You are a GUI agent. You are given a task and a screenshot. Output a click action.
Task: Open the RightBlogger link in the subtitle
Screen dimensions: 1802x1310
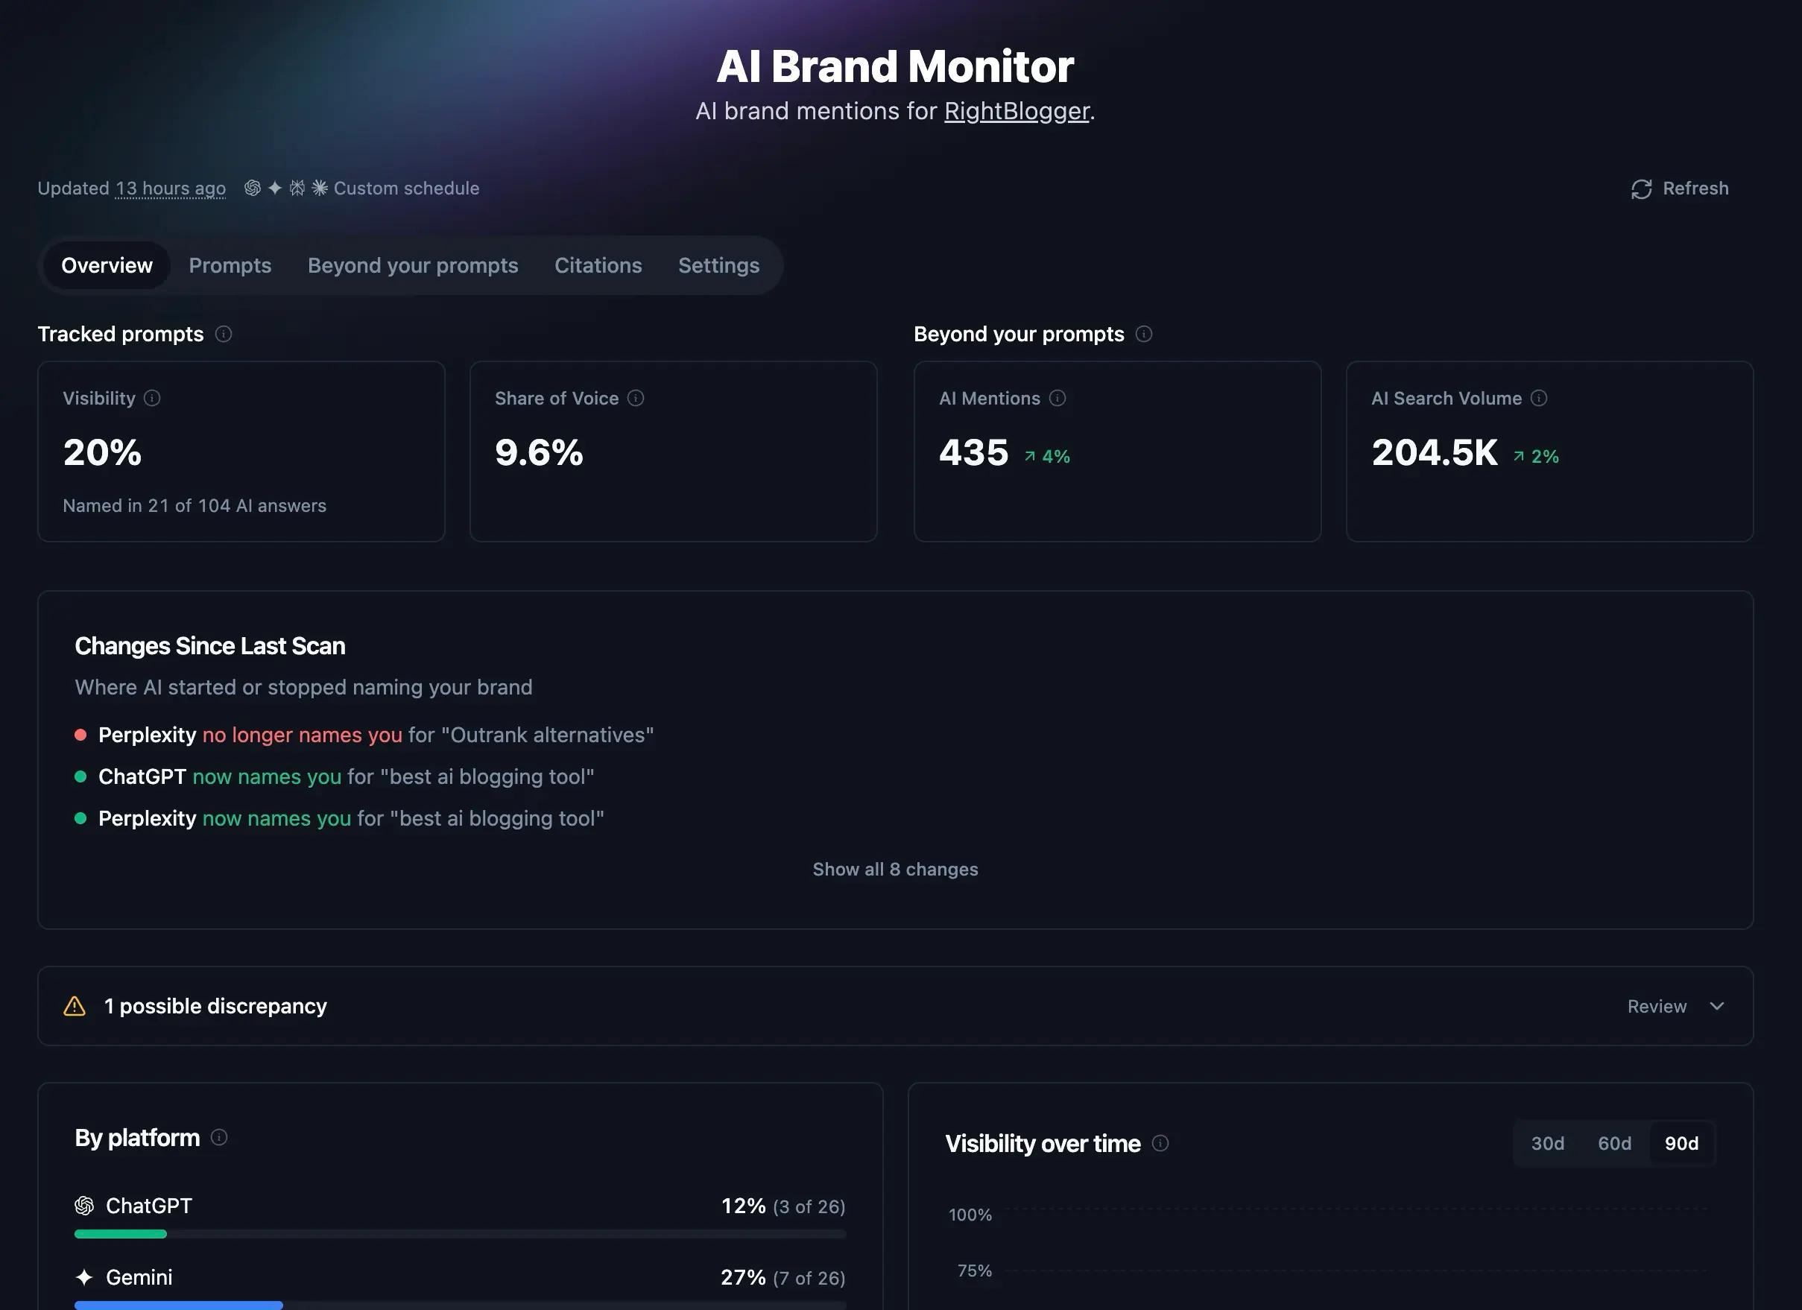1017,111
